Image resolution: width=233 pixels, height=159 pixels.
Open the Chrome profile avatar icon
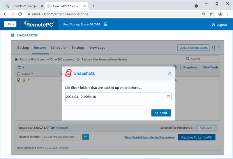[x=220, y=14]
